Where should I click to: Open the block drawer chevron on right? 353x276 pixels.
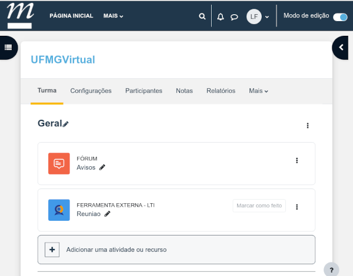coord(342,48)
